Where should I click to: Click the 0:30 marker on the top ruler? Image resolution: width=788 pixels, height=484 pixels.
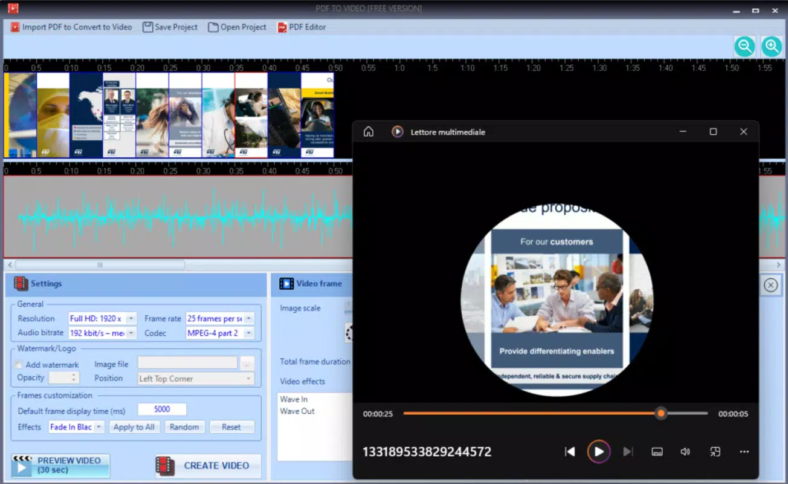click(202, 68)
